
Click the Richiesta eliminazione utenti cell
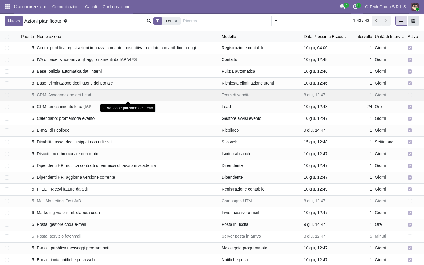click(248, 83)
